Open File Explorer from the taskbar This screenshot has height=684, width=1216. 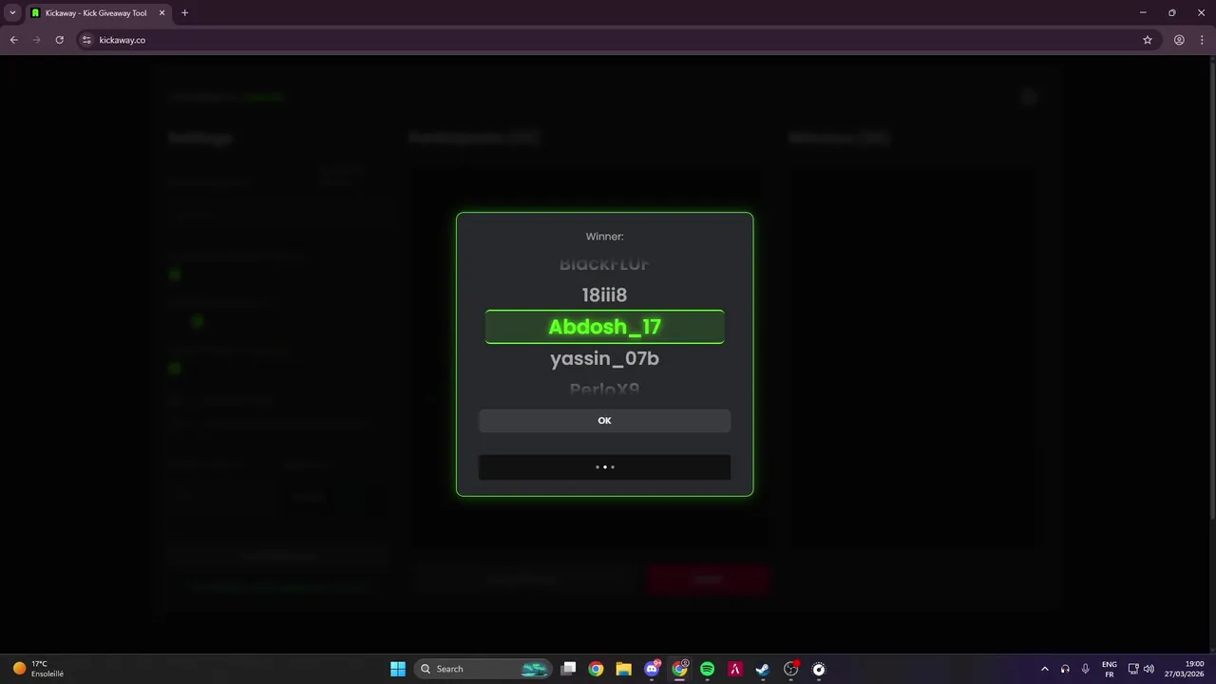click(623, 669)
